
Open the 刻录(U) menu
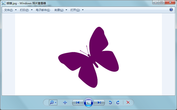pos(59,10)
